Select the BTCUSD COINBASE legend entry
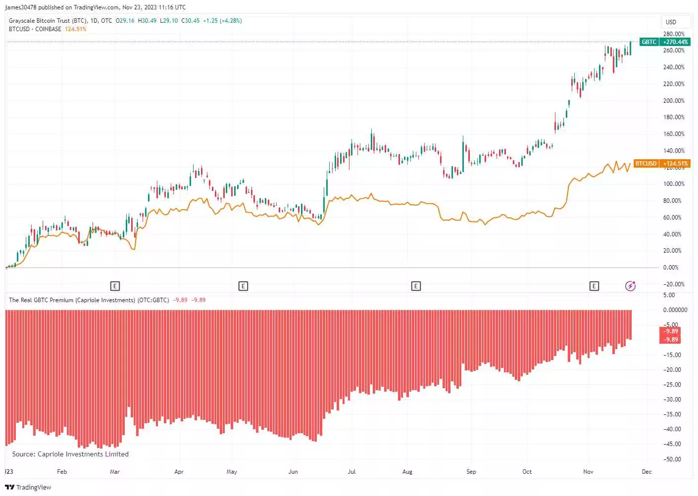This screenshot has height=496, width=698. [x=35, y=29]
